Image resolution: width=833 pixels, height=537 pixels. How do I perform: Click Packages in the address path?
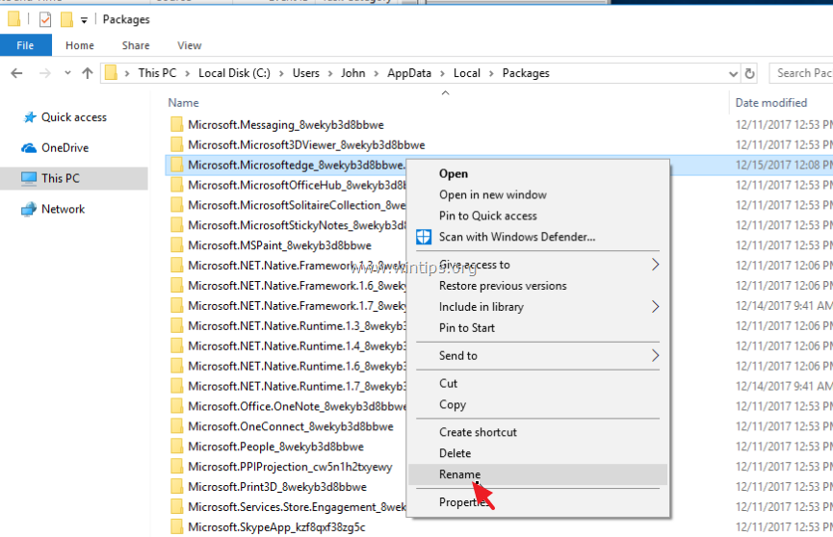(526, 73)
